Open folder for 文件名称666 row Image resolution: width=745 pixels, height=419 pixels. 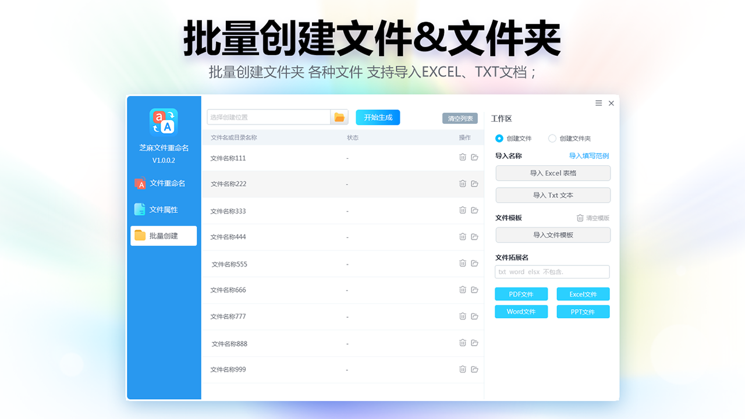[474, 290]
